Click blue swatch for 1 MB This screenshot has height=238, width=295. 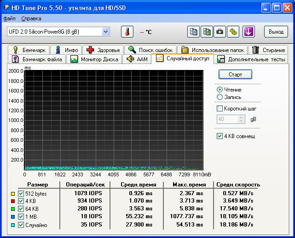pyautogui.click(x=13, y=217)
